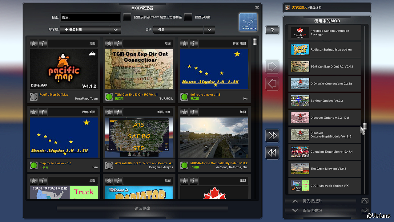Favorite the Coast to Coast mod
This screenshot has width=394, height=222.
pos(34,180)
